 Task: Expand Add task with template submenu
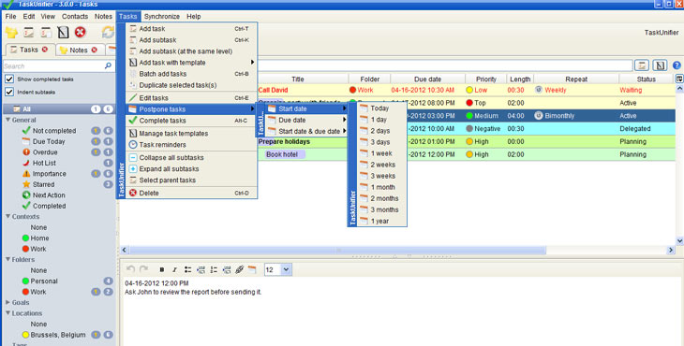tap(191, 63)
